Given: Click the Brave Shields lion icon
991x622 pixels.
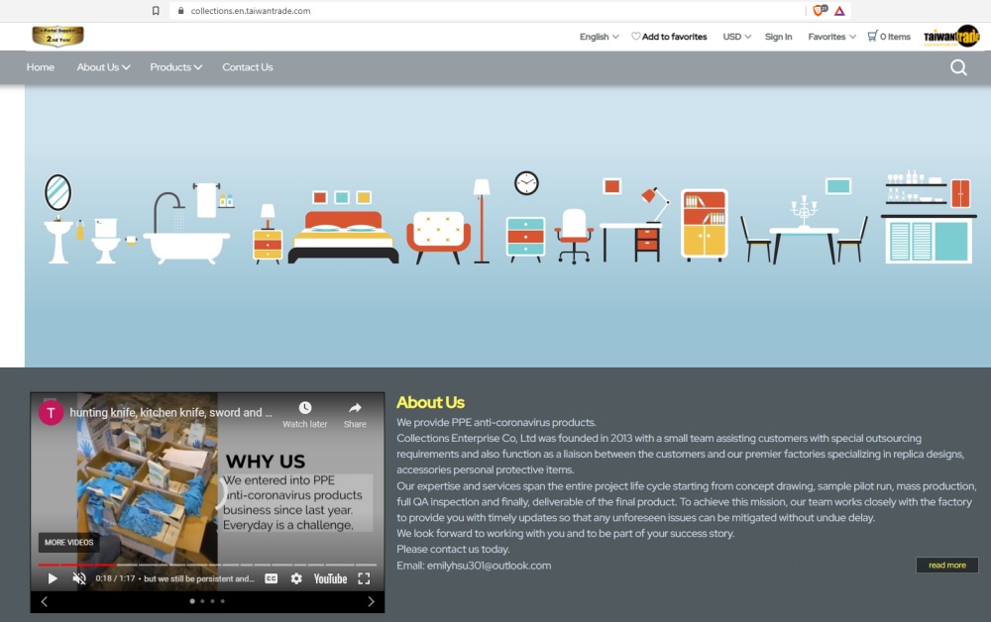Looking at the screenshot, I should point(819,11).
